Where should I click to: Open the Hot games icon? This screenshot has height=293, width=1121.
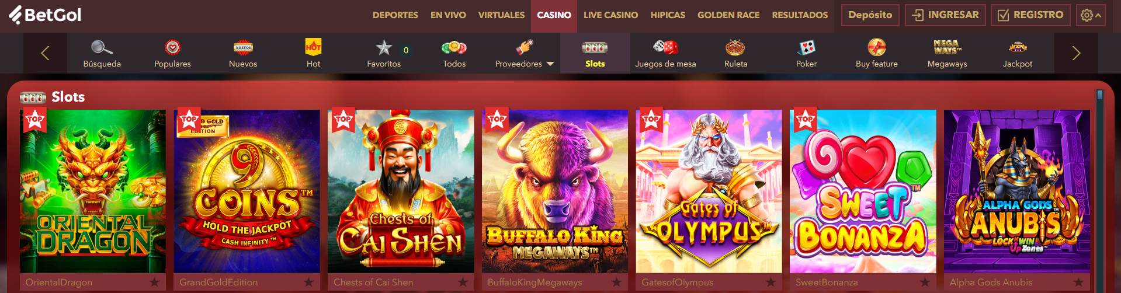313,47
